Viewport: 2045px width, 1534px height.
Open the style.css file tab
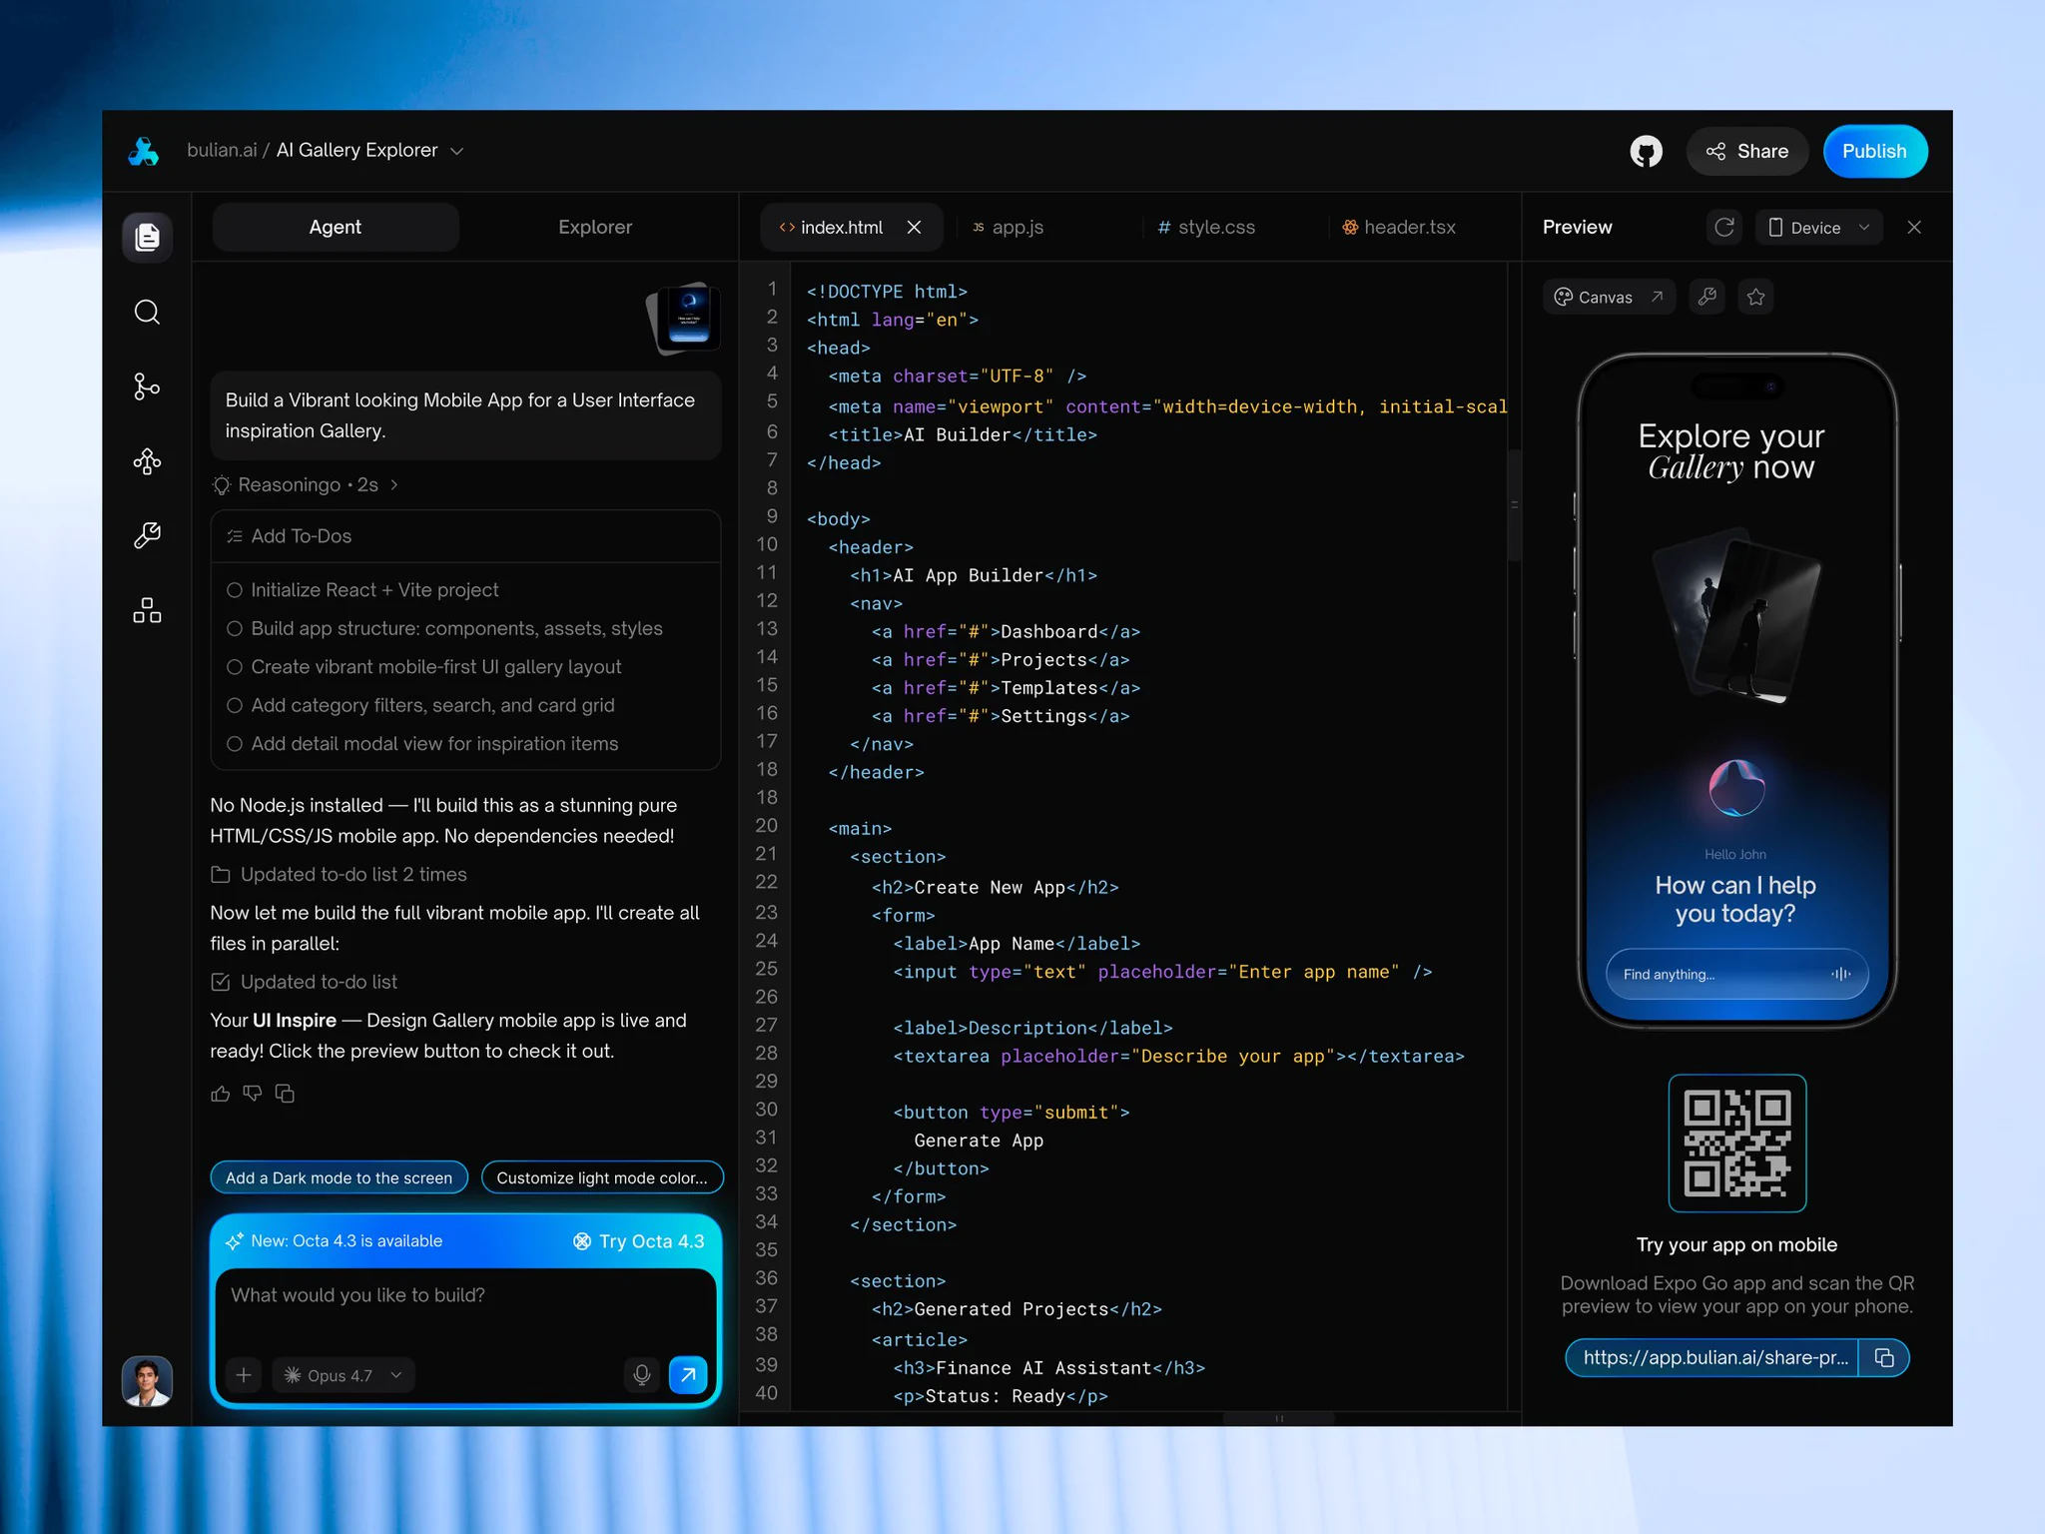click(1206, 227)
